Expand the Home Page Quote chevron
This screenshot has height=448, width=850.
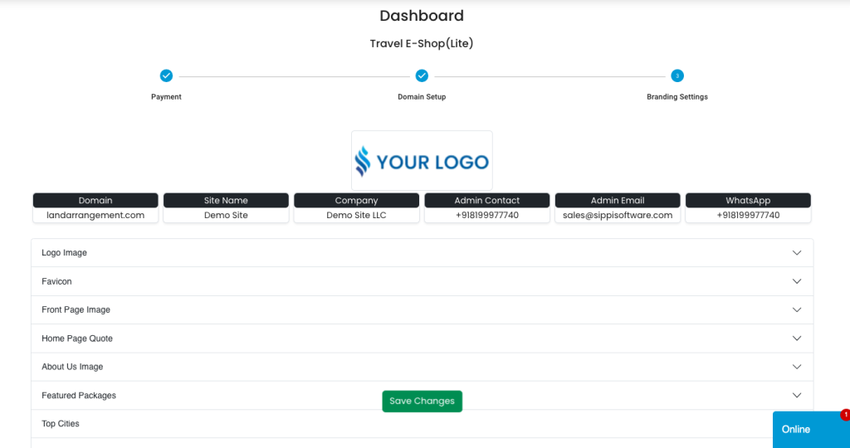point(797,338)
